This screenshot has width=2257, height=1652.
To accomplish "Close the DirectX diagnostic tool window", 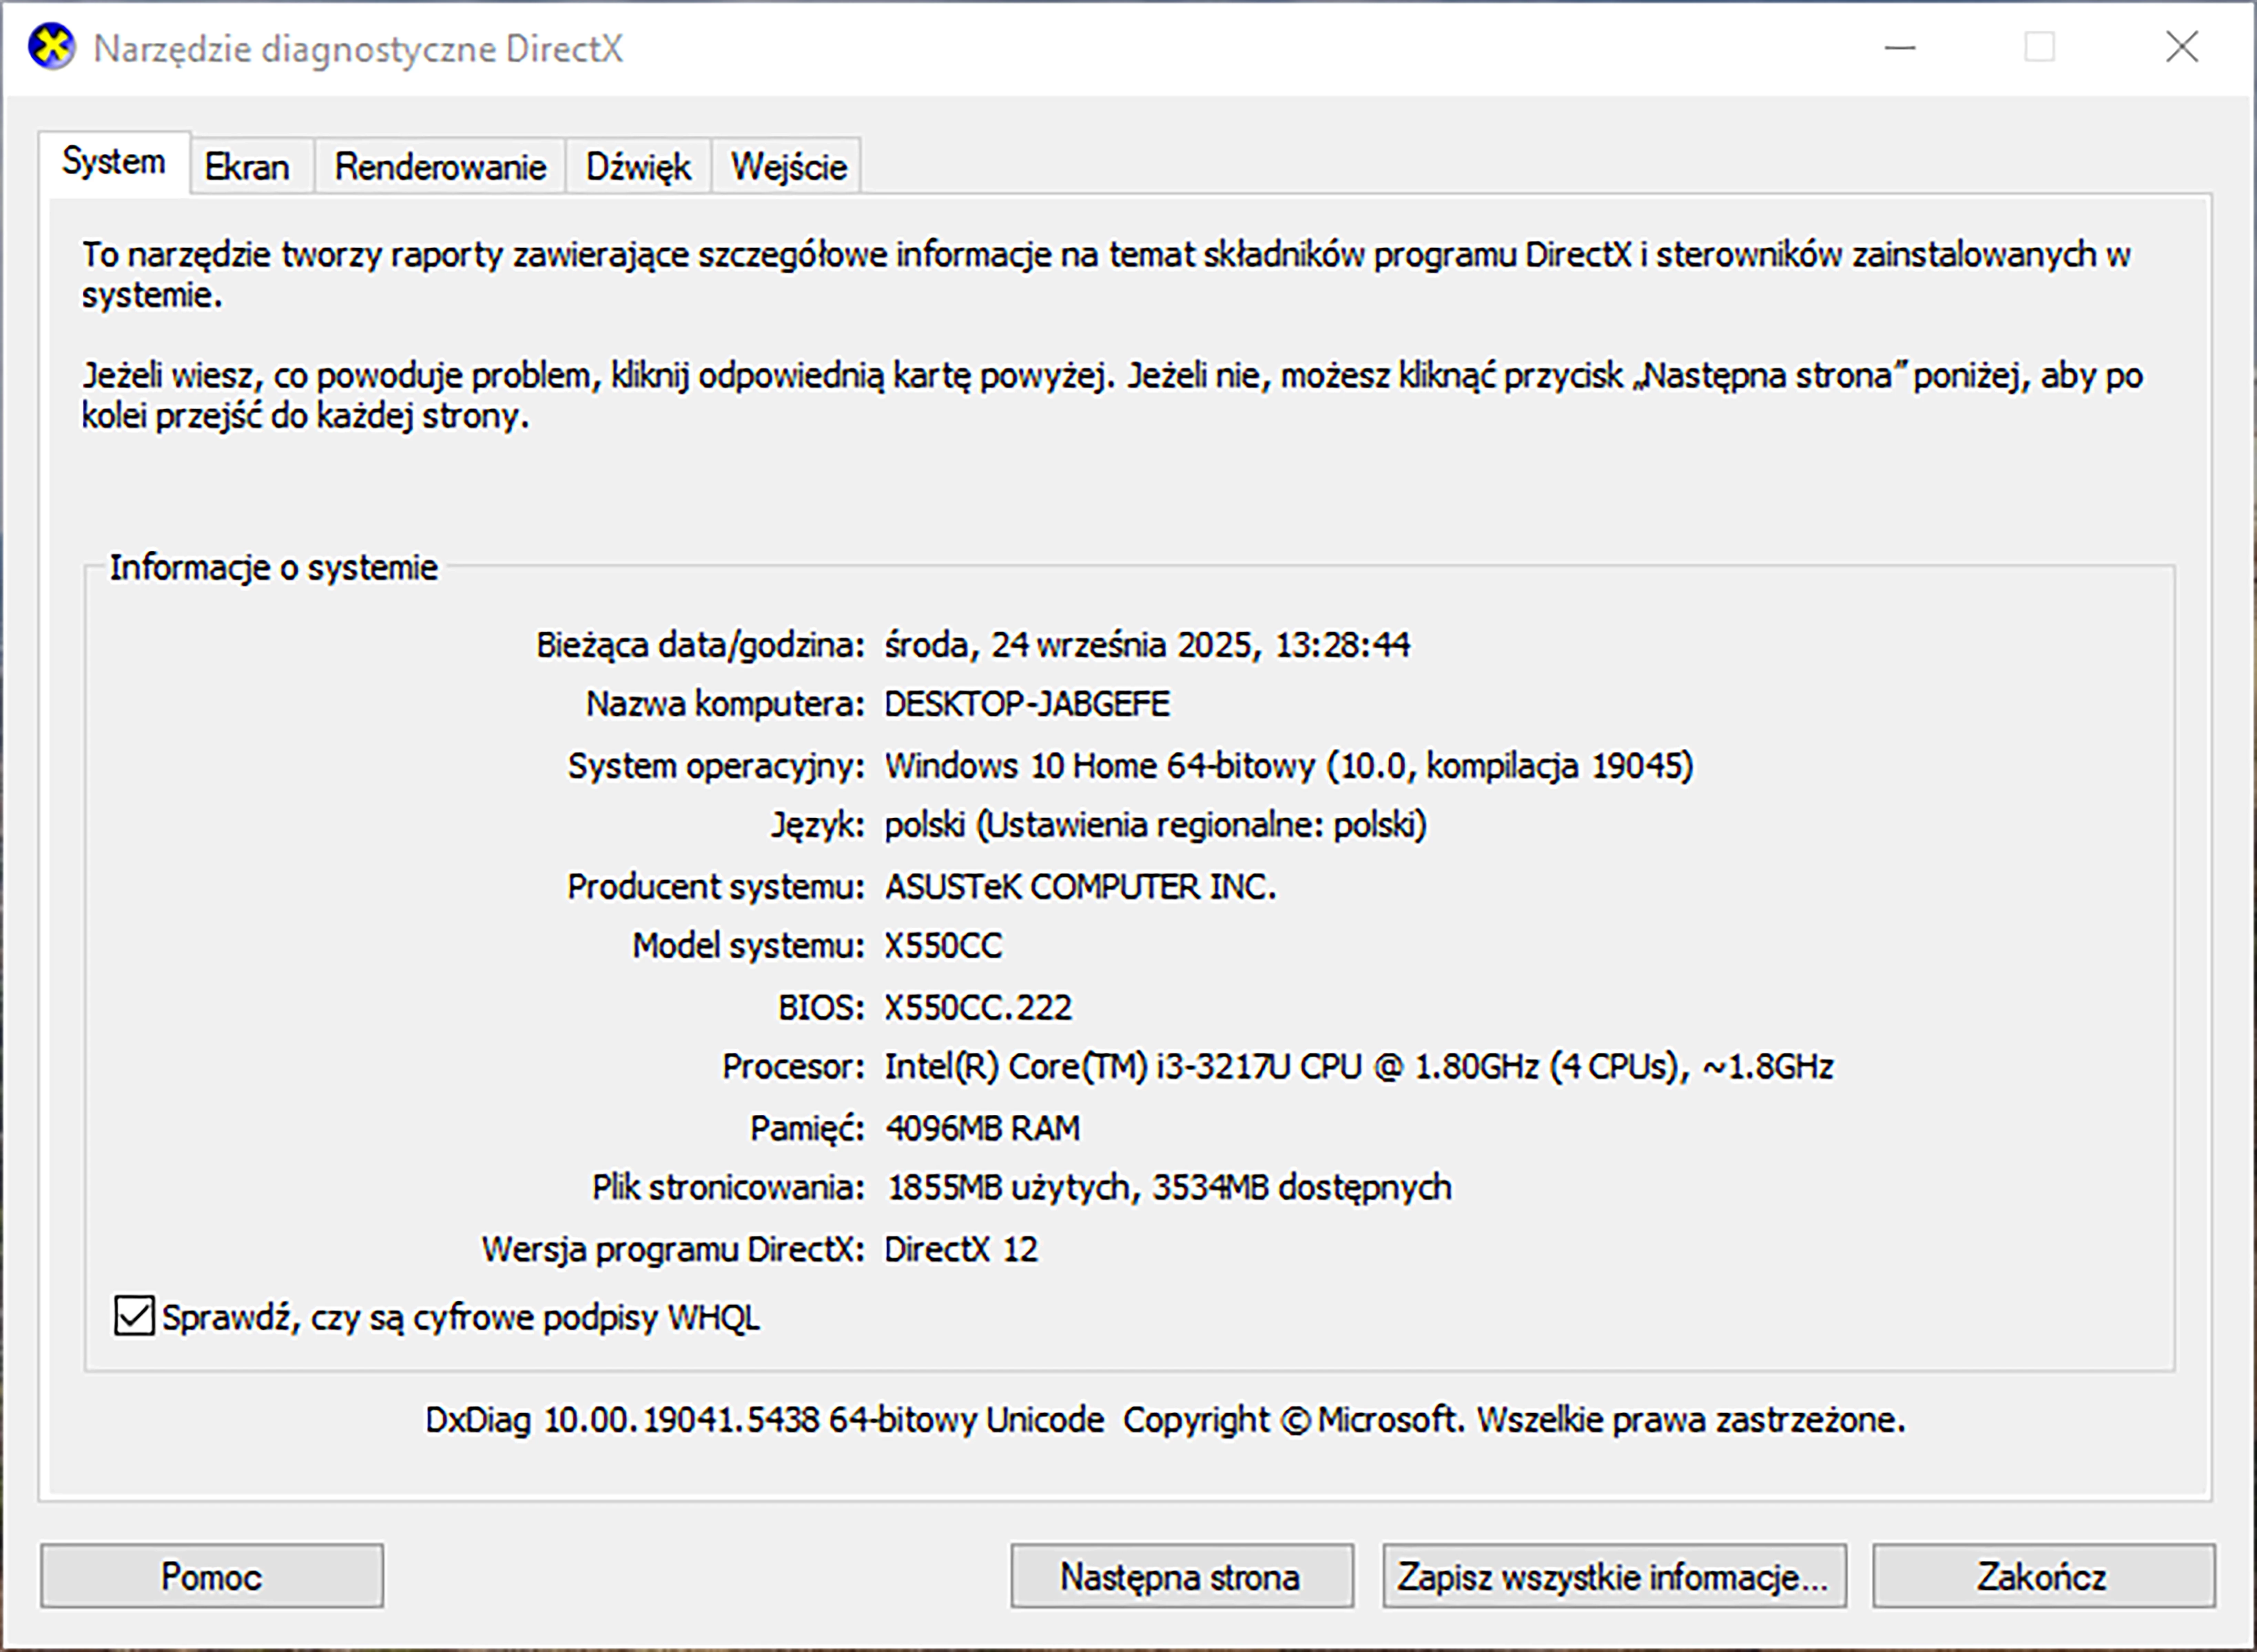I will click(2181, 47).
